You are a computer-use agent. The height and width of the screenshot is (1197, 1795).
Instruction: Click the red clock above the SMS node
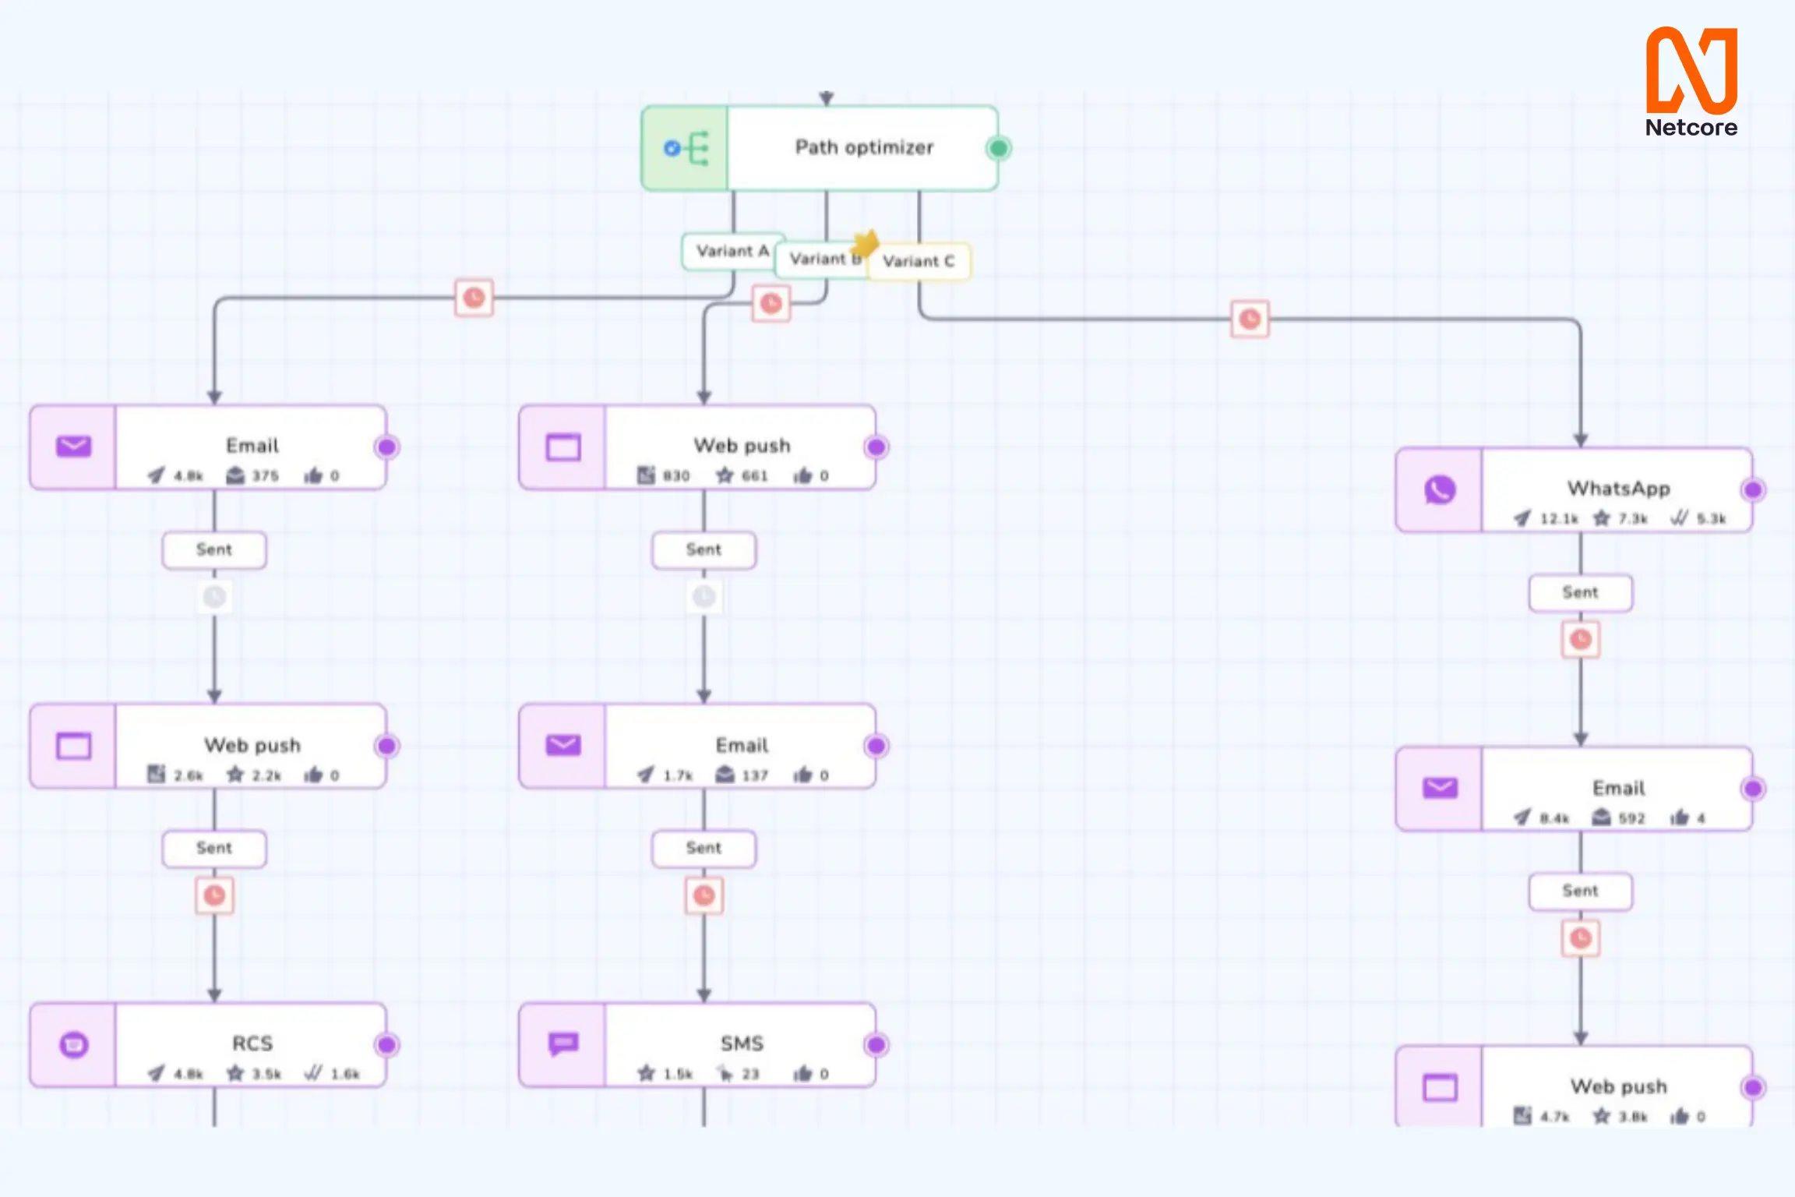click(704, 895)
